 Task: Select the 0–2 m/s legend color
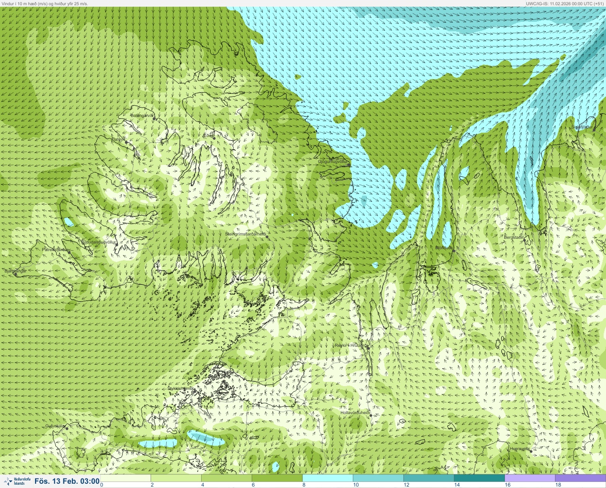125,478
